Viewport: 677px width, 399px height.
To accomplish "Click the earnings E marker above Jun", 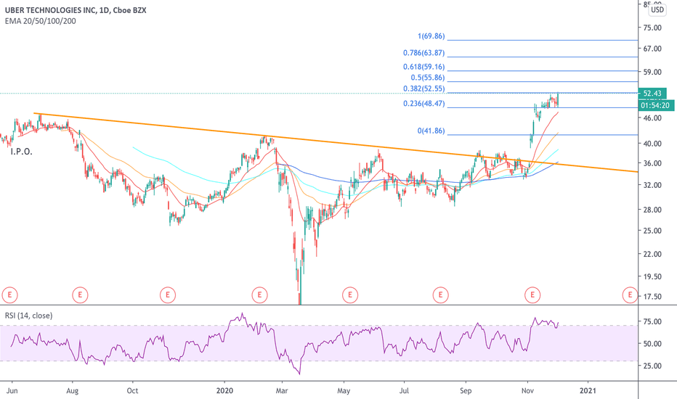I will click(9, 295).
